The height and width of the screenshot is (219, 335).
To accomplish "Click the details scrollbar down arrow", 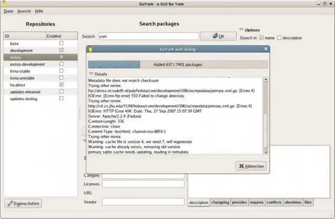I will pos(265,152).
